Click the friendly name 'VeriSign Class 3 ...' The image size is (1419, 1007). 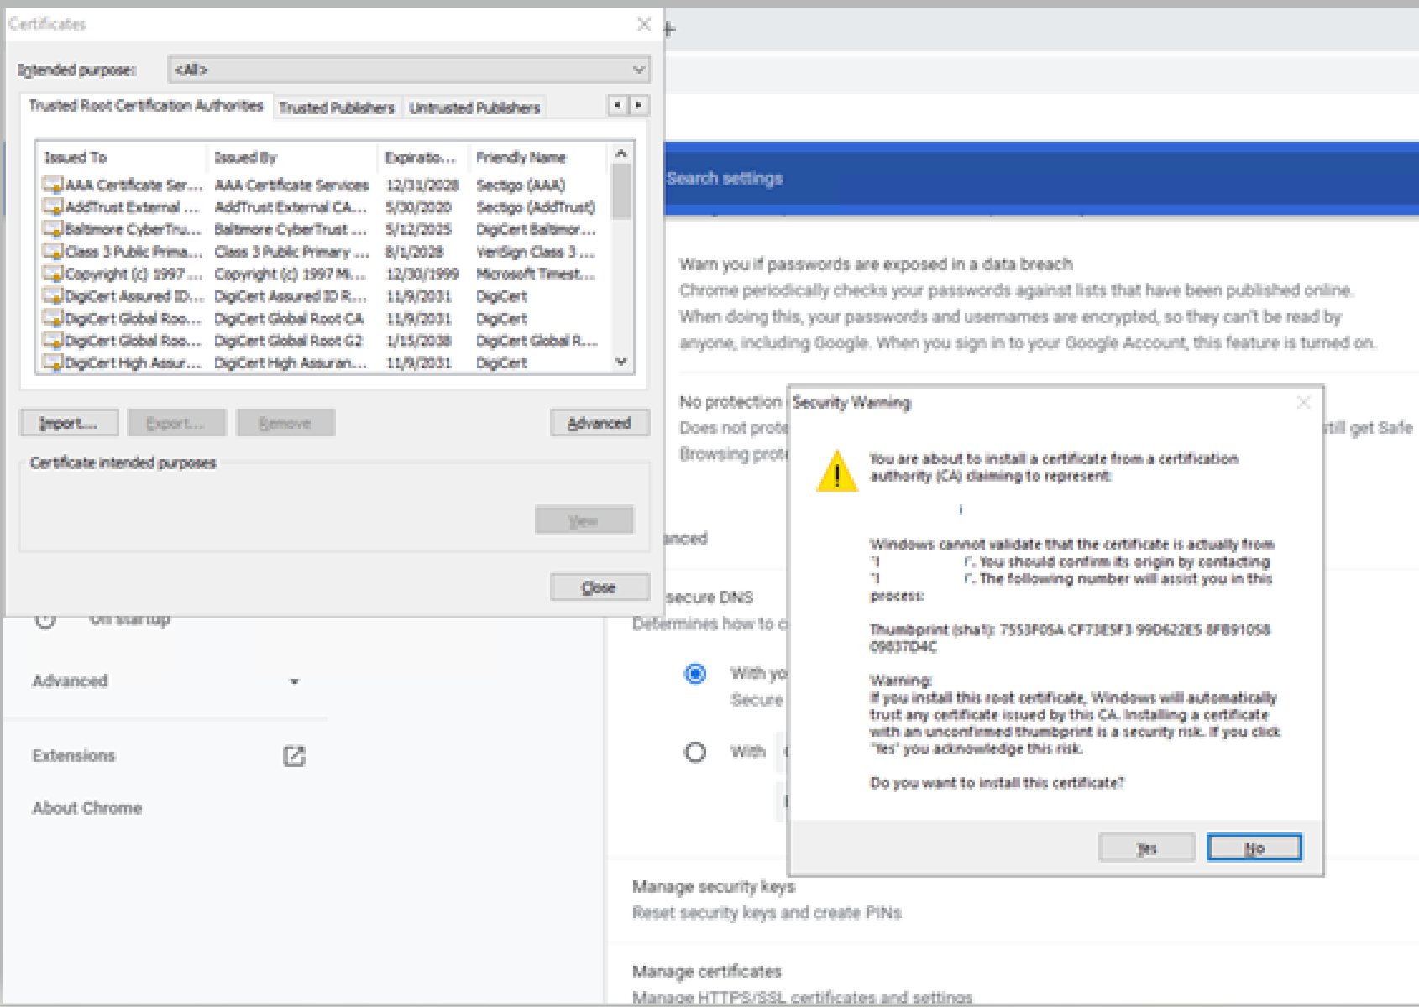(536, 251)
